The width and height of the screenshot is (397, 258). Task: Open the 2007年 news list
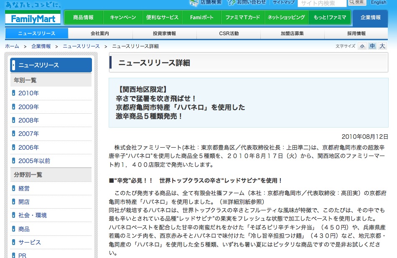click(x=28, y=134)
